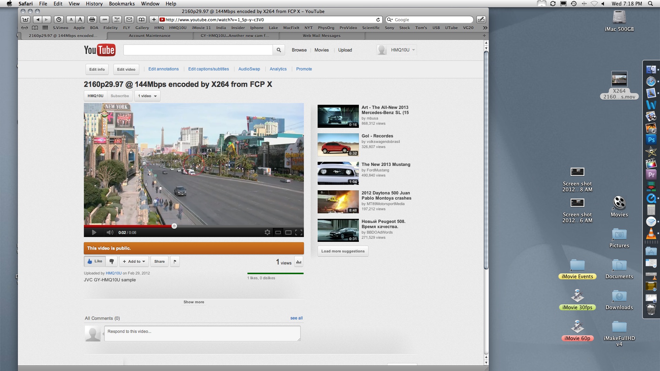The image size is (660, 371).
Task: Switch to Account Maintenance tab
Action: [x=150, y=36]
